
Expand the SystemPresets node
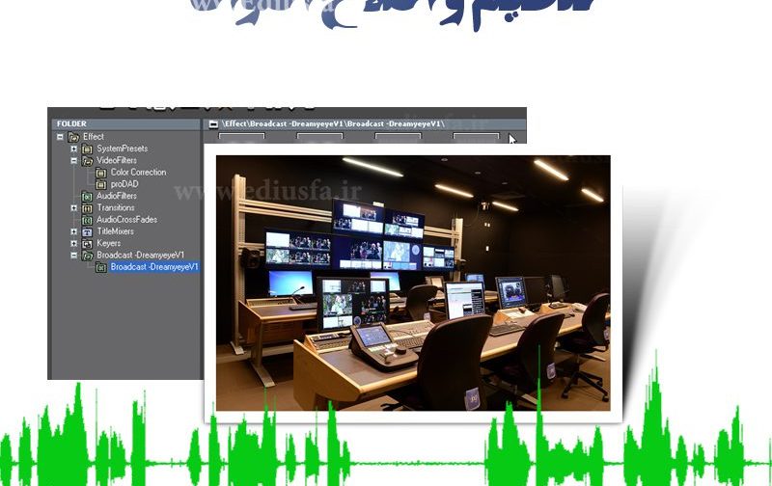coord(74,148)
